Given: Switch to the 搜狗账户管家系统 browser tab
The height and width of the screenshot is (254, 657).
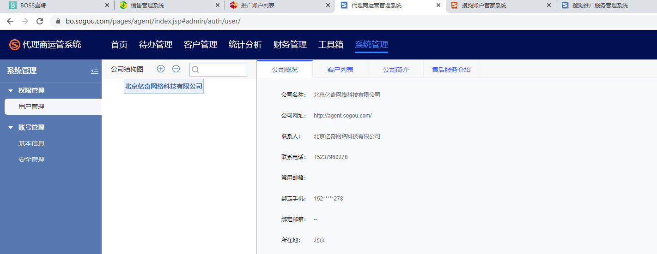Looking at the screenshot, I should (x=500, y=6).
